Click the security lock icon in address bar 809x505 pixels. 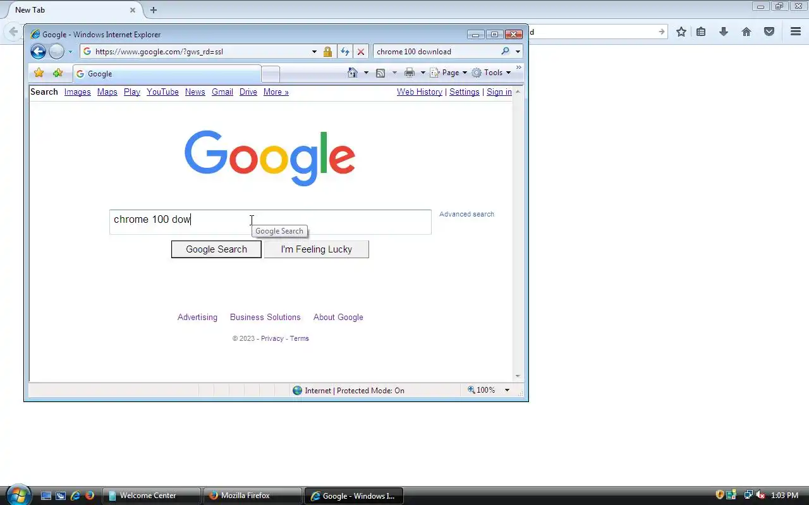[327, 52]
